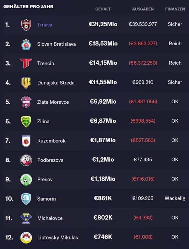
Task: Click the Trnava club crest icon
Action: (26, 24)
